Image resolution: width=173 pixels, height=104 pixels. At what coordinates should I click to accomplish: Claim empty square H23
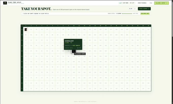click(143, 67)
